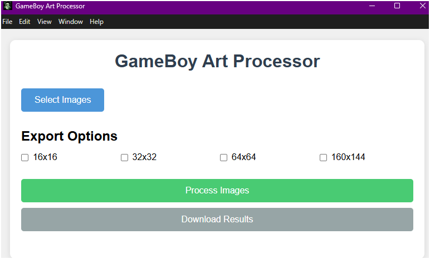Check the 64x64 export option box

pos(223,157)
